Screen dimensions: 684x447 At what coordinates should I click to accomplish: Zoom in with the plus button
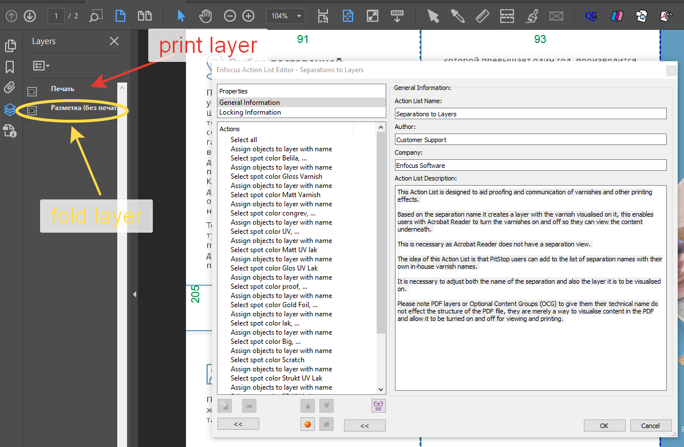click(x=248, y=16)
